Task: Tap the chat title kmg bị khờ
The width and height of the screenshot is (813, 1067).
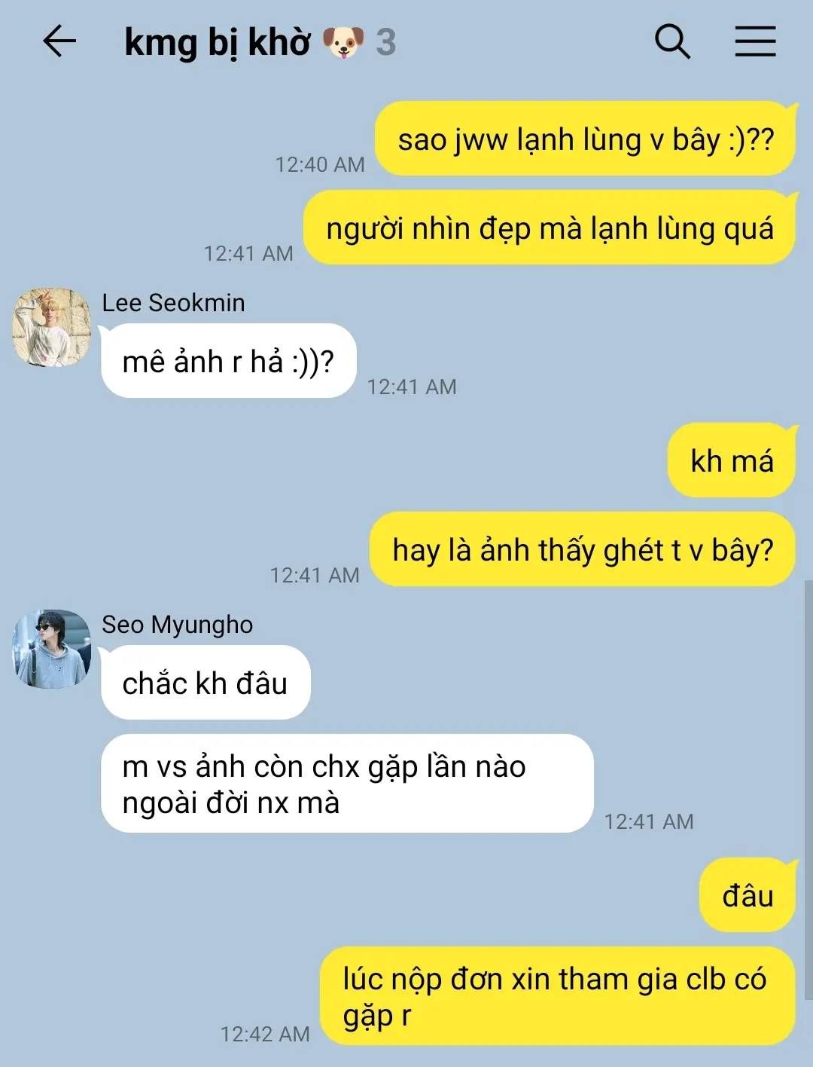Action: tap(217, 43)
